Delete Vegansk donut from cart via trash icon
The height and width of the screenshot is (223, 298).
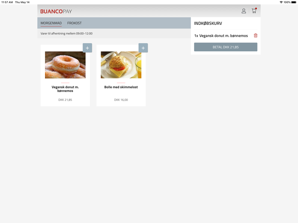click(x=256, y=35)
